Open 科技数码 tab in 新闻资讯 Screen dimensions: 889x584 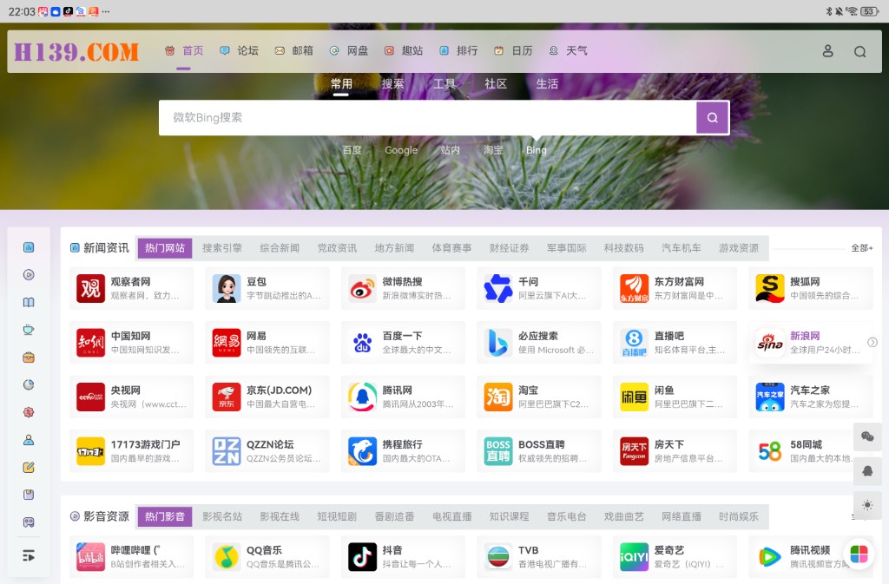pyautogui.click(x=623, y=248)
